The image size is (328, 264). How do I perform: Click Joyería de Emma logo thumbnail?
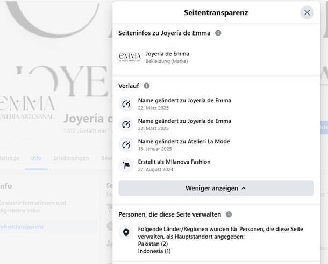[x=130, y=57]
